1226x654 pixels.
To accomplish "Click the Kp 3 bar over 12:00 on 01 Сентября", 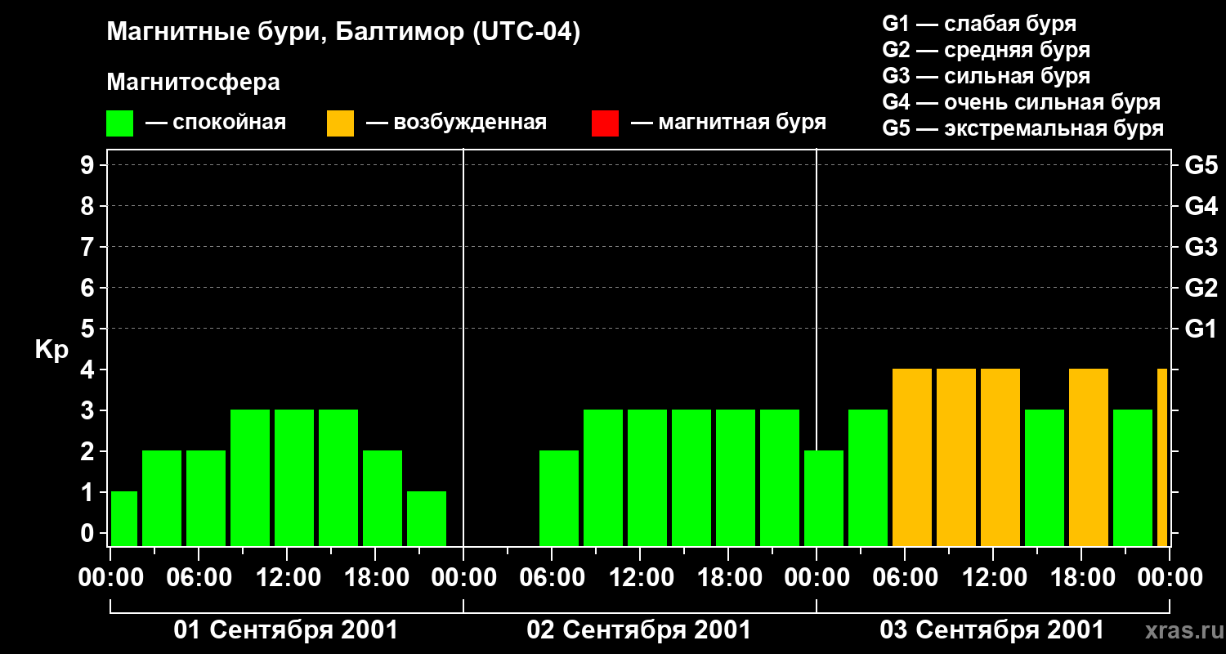I will tap(294, 477).
